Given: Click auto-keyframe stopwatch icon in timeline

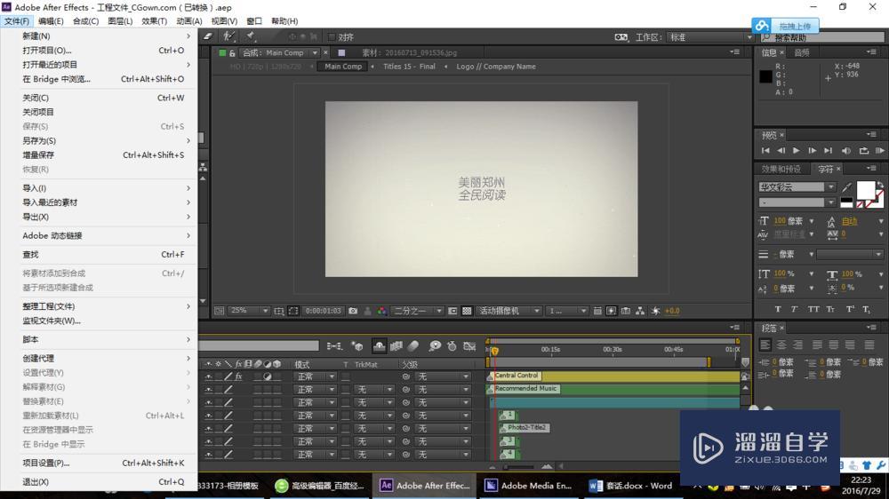Looking at the screenshot, I should [x=452, y=346].
